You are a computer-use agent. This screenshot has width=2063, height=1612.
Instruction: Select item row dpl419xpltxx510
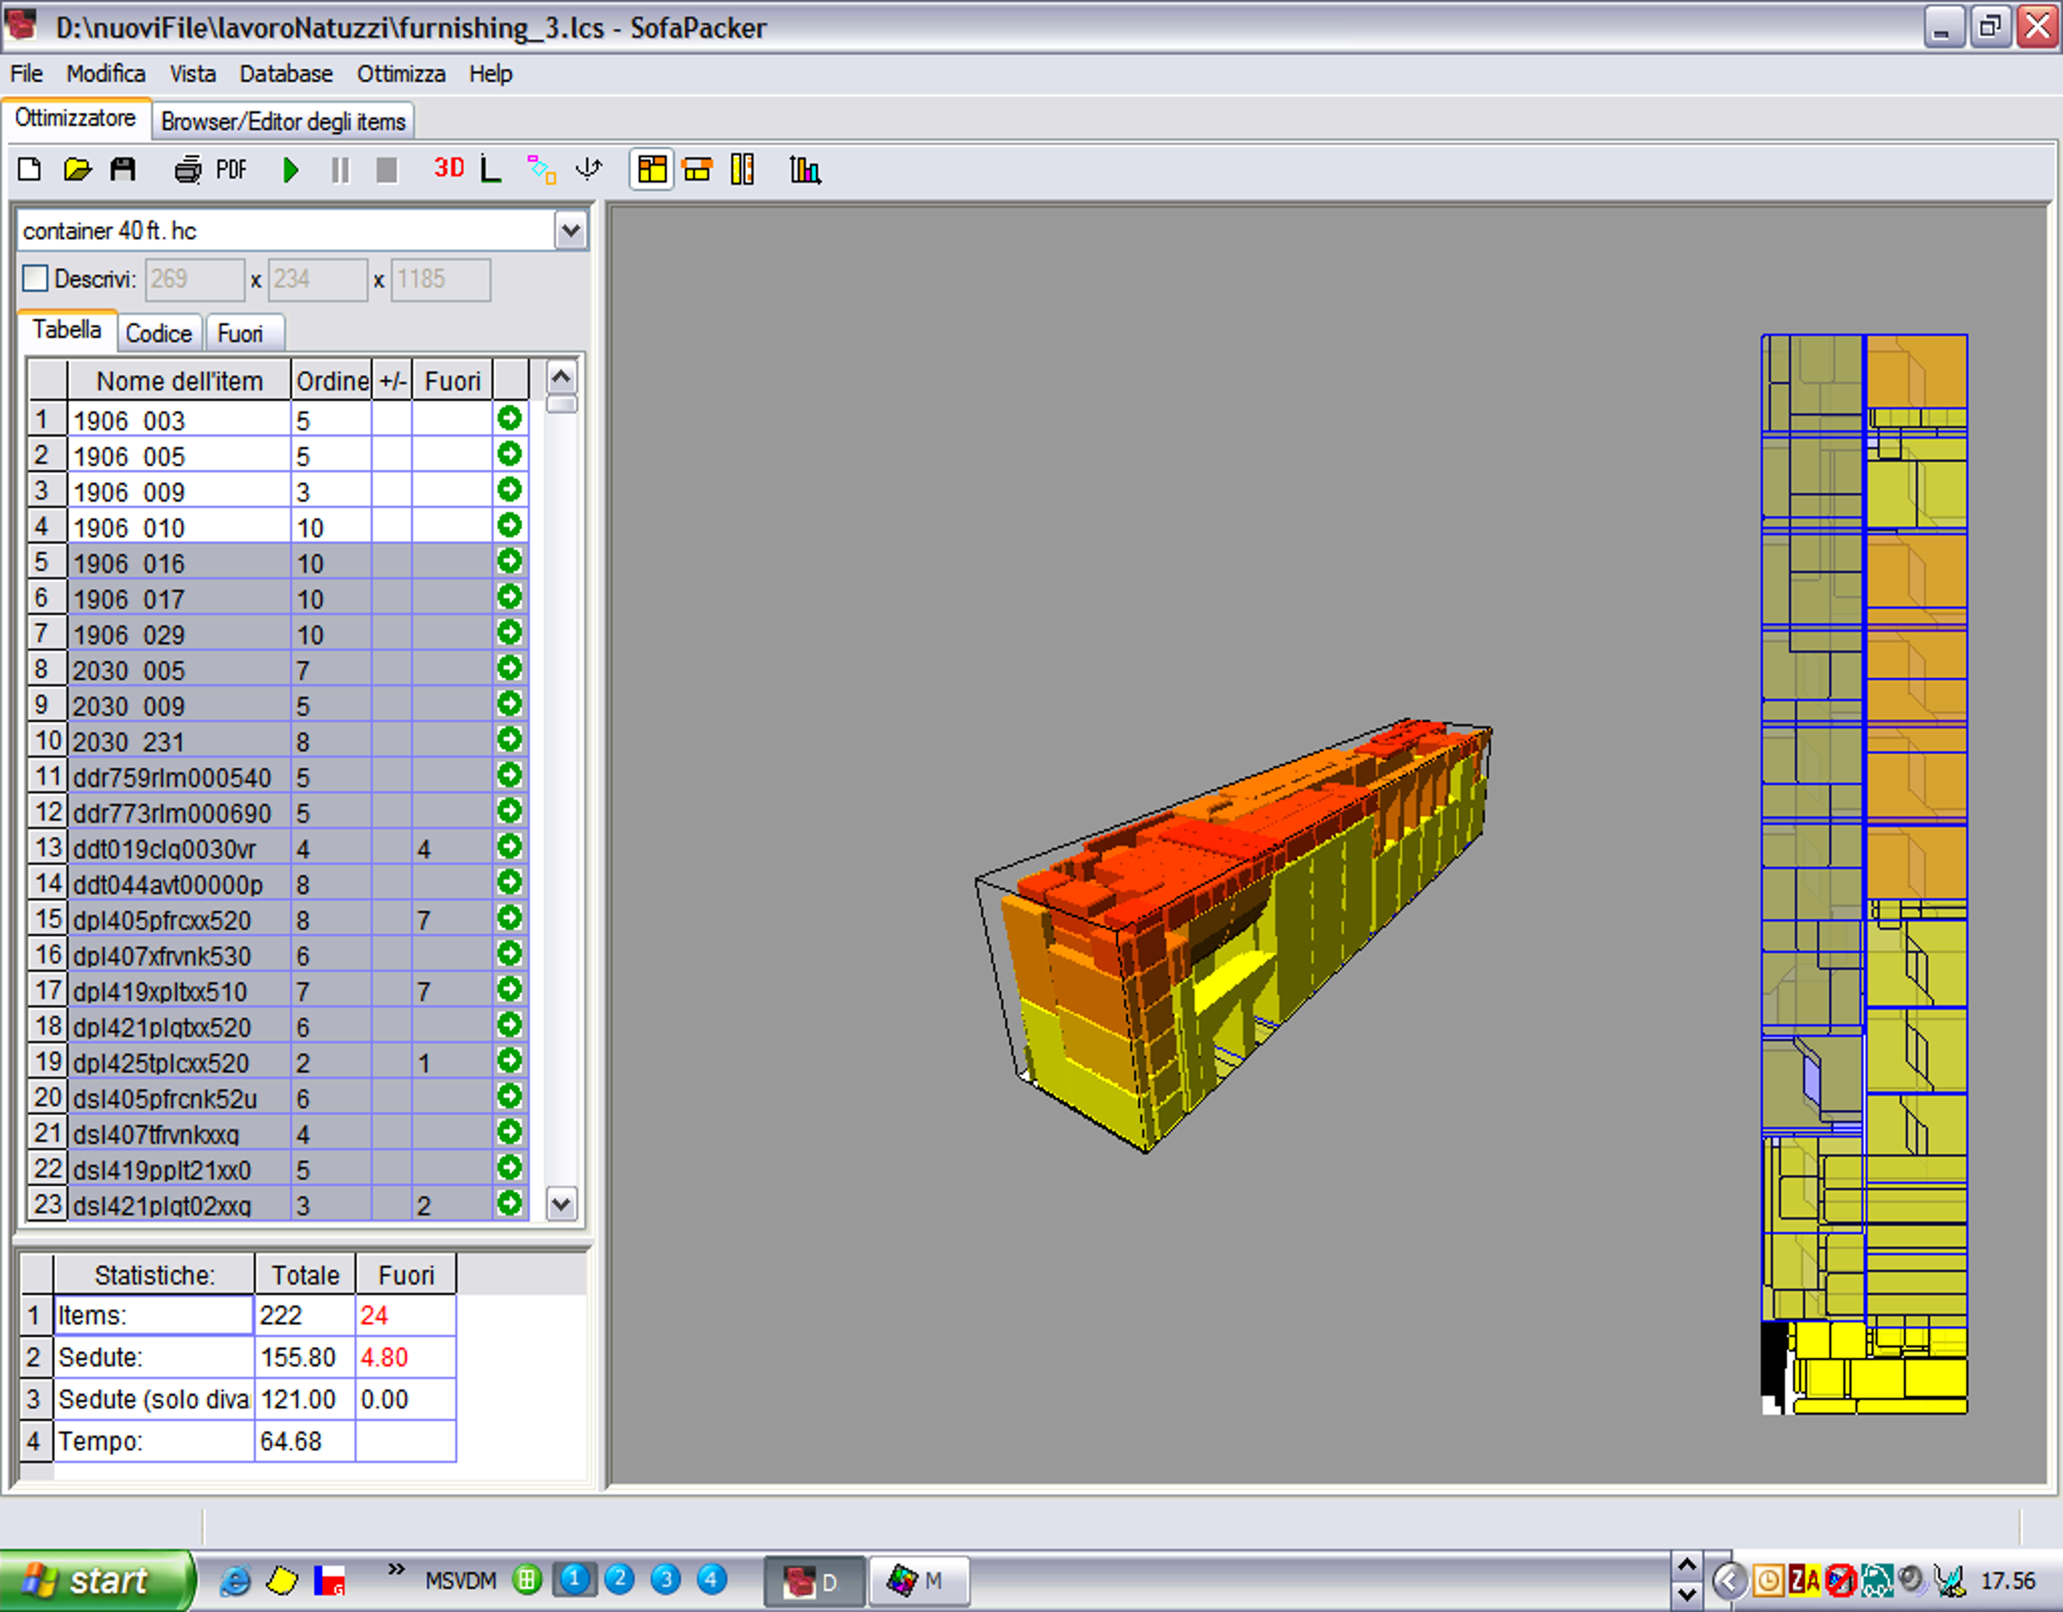tap(278, 991)
